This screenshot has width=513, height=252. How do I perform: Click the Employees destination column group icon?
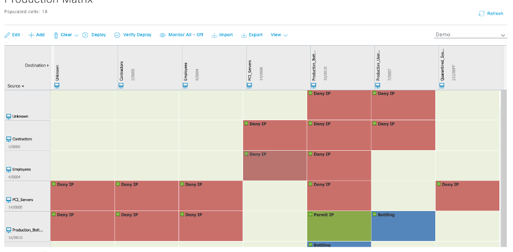(x=185, y=86)
